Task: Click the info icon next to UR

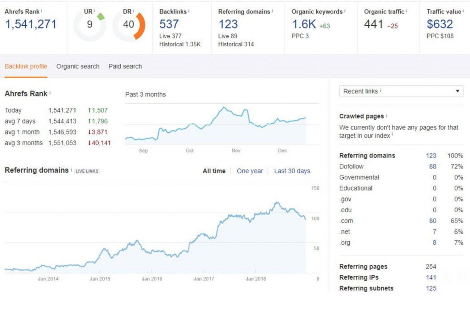Action: click(95, 11)
